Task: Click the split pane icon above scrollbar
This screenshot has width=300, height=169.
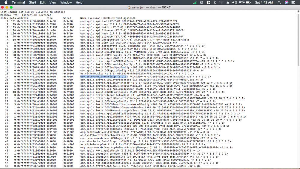Action: (x=298, y=11)
